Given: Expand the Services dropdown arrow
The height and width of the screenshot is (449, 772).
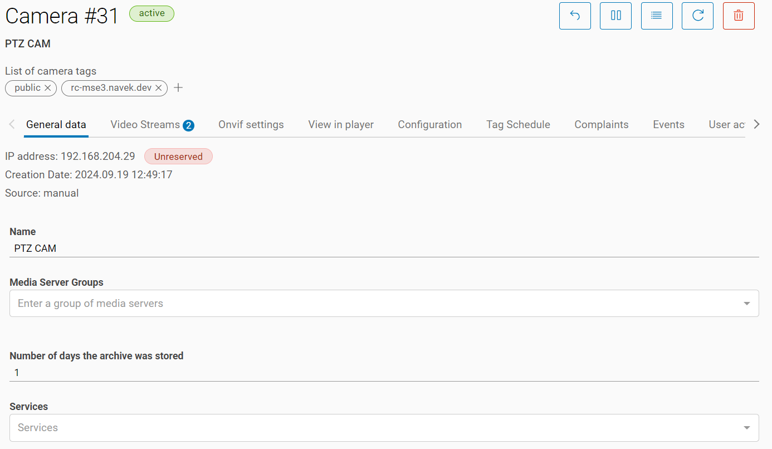Looking at the screenshot, I should [x=746, y=428].
